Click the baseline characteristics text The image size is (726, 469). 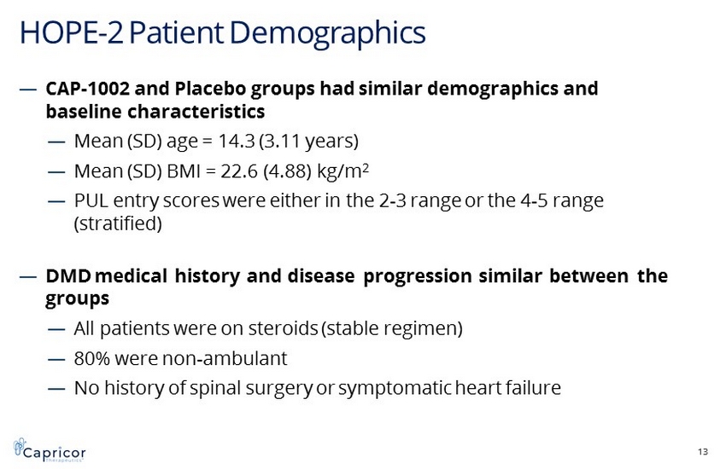point(155,112)
